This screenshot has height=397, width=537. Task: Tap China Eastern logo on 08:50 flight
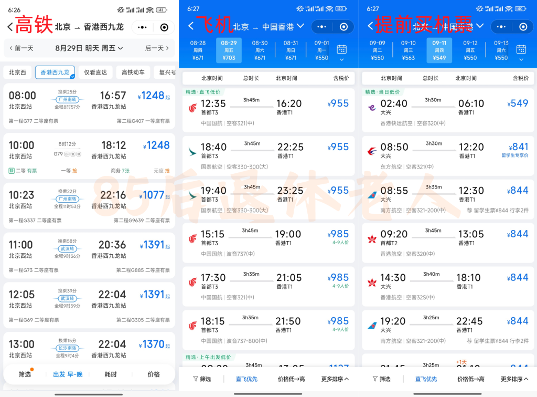pyautogui.click(x=372, y=152)
